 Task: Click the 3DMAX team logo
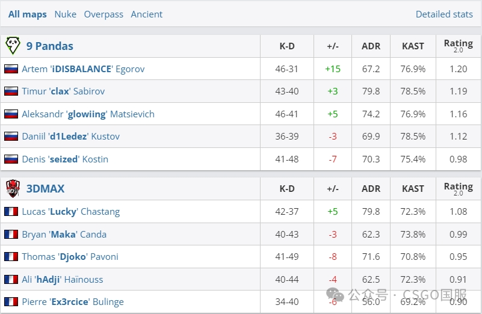(13, 188)
